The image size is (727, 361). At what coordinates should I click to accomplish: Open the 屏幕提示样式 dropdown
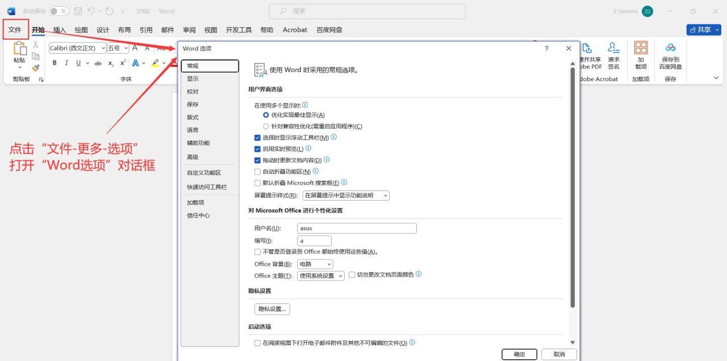tap(346, 196)
